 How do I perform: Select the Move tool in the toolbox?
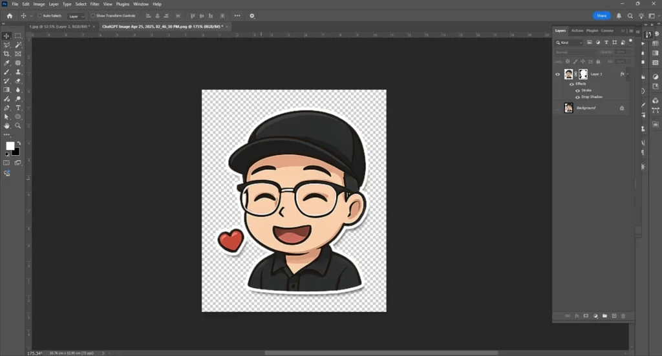[x=6, y=36]
